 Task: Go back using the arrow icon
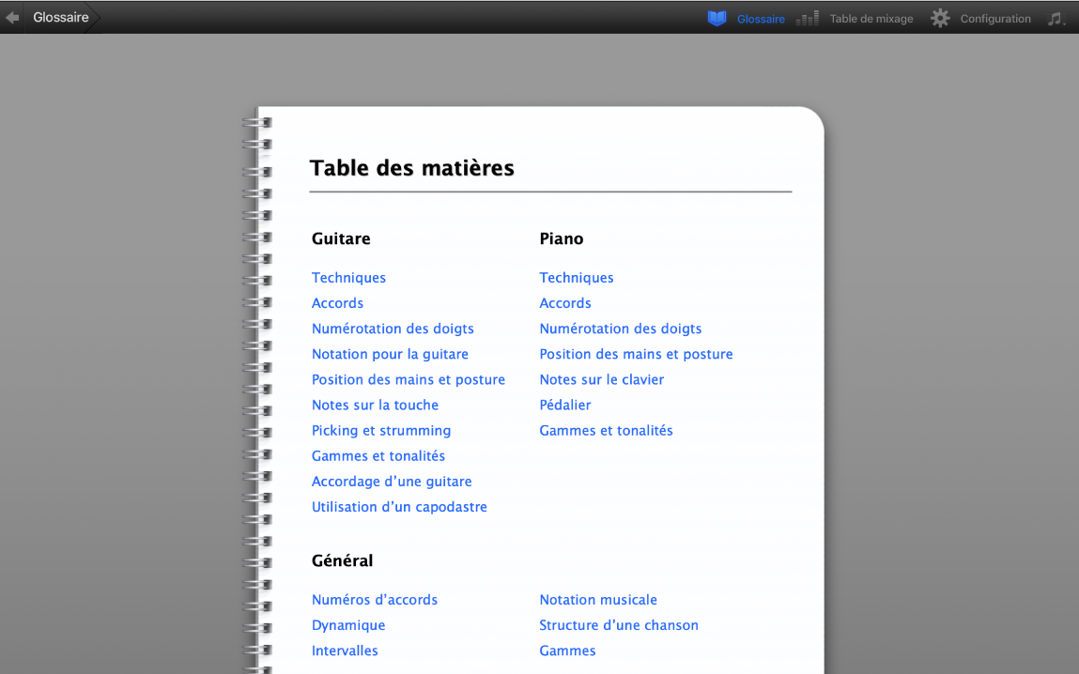point(11,16)
